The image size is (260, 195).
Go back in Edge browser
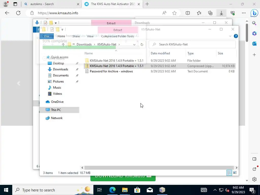tap(7, 13)
